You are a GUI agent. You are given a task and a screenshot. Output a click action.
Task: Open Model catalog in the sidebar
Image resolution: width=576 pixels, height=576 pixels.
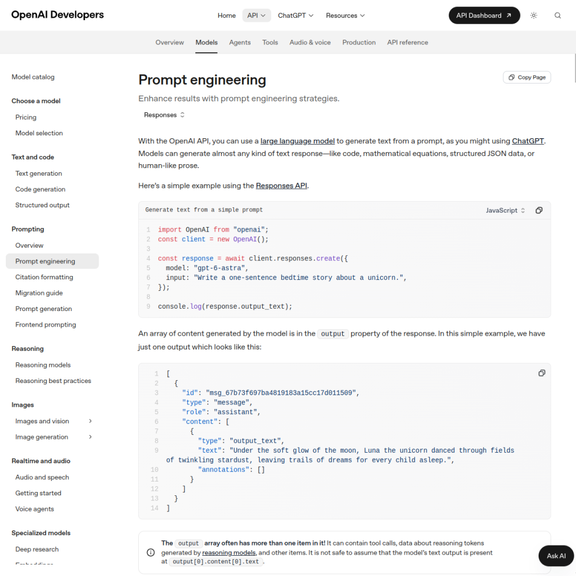click(33, 77)
